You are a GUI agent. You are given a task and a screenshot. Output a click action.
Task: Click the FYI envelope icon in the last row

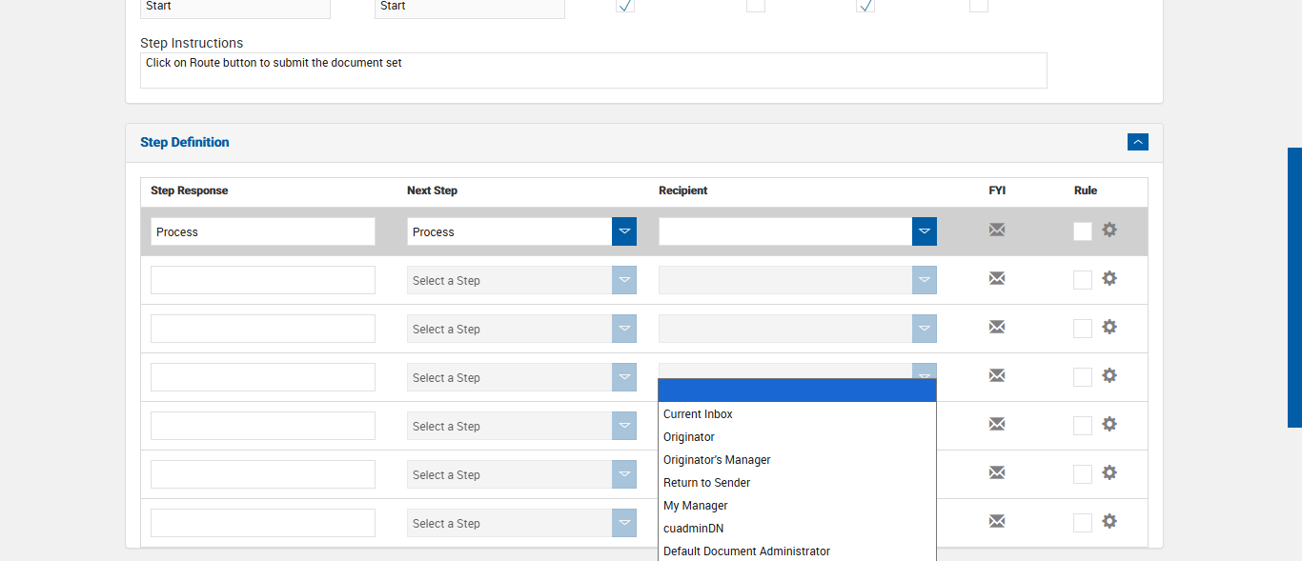[x=997, y=521]
